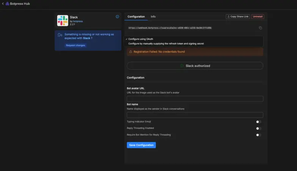Click the Configuration section heading

[135, 77]
